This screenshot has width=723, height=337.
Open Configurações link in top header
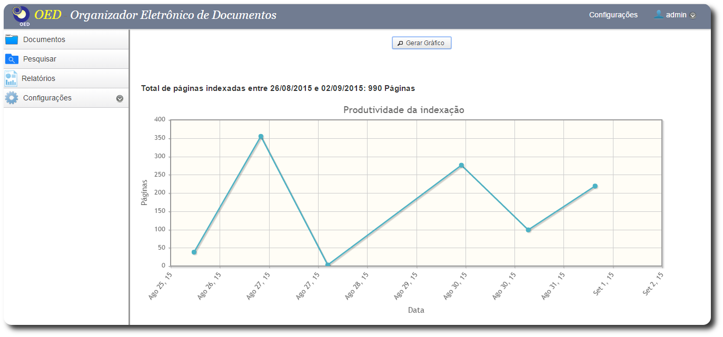[613, 15]
